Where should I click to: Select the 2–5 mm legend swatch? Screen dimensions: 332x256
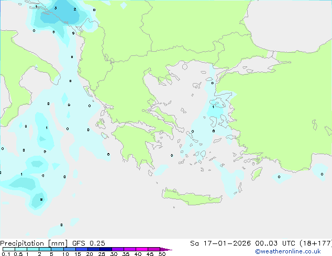pyautogui.click(x=45, y=249)
